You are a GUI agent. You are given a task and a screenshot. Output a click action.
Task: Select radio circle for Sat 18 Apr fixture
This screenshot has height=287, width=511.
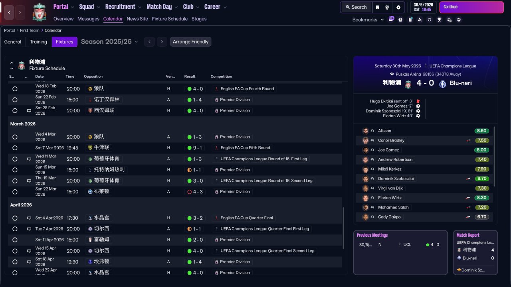pos(15,262)
